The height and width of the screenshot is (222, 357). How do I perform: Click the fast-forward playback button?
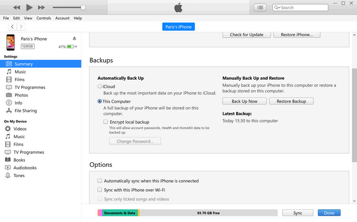click(x=41, y=8)
